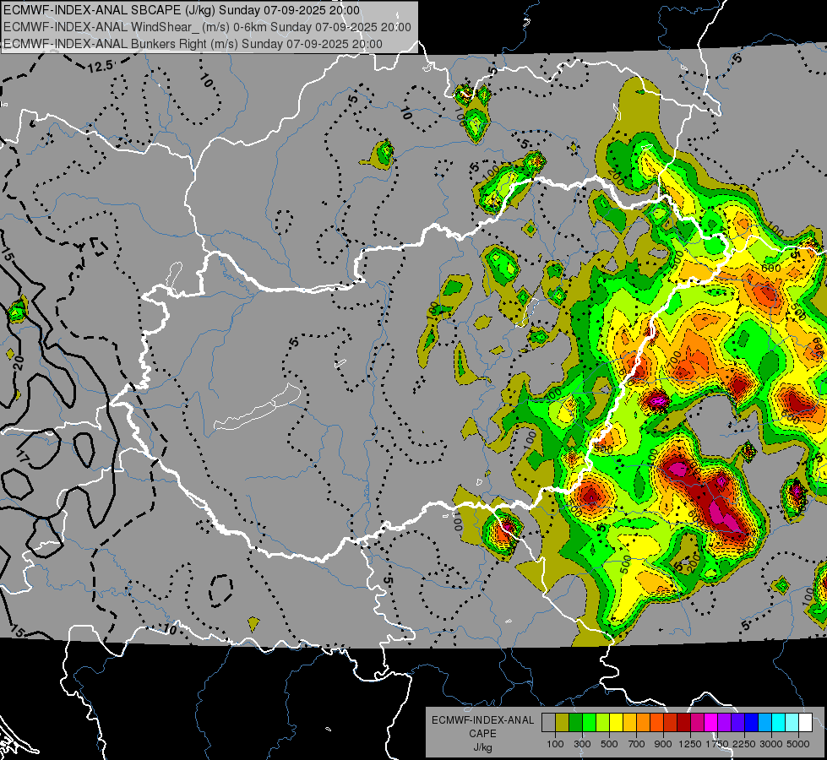This screenshot has height=760, width=827.
Task: Click the 900 tick label in the legend
Action: (x=663, y=744)
